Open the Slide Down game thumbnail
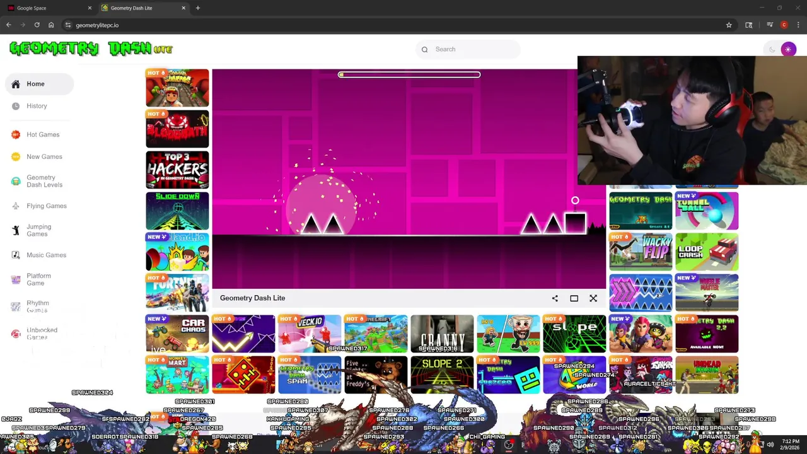Viewport: 807px width, 454px height. click(x=177, y=211)
